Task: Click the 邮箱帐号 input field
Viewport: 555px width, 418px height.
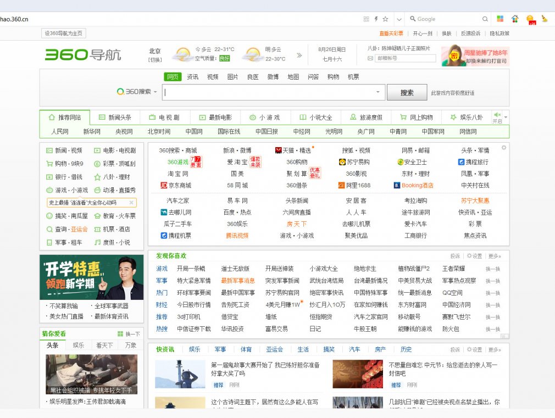Action: tap(406, 58)
